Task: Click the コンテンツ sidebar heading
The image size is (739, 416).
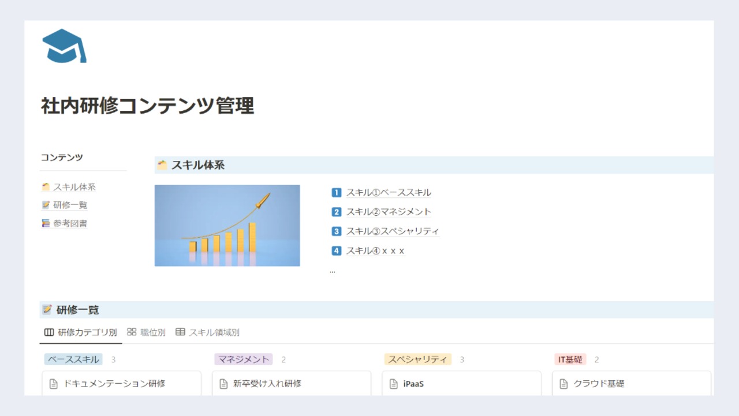Action: (62, 157)
